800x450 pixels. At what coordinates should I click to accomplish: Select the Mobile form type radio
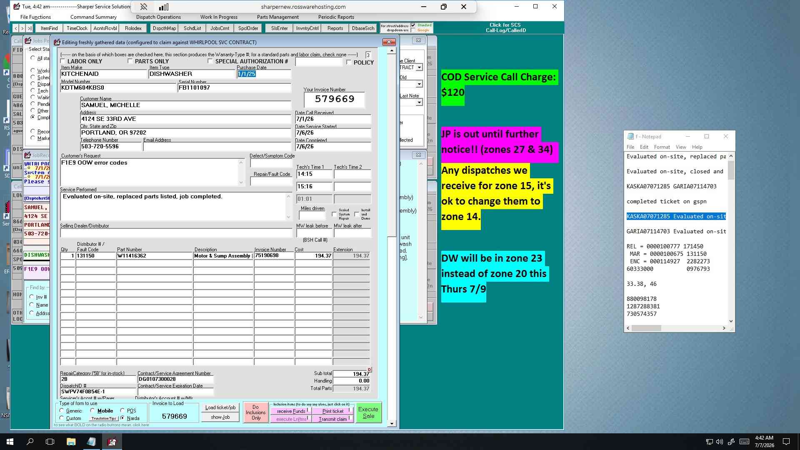(92, 411)
